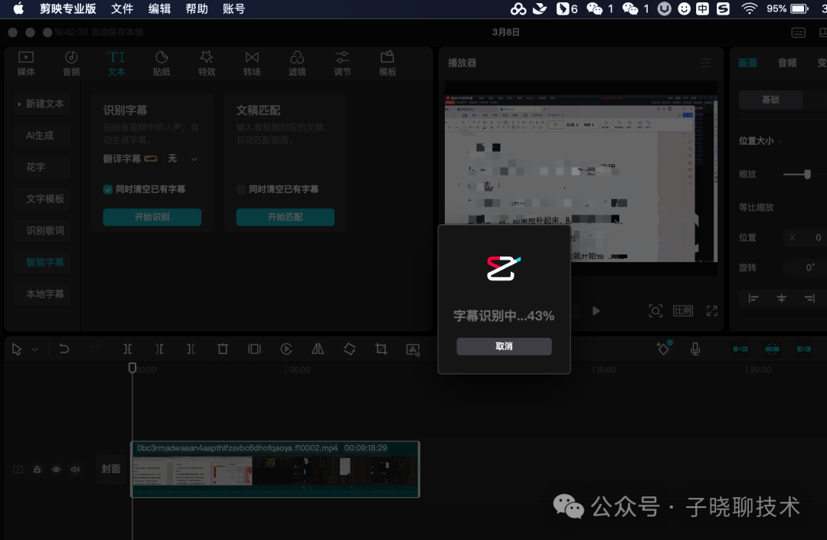Toggle 同时清空已有字幕 under 文稿匹配
This screenshot has width=827, height=540.
[x=241, y=189]
